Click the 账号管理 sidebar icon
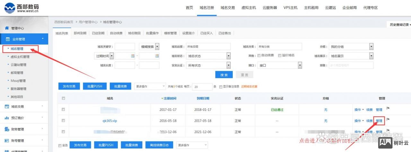Viewport: 411px width, 152px height. pyautogui.click(x=7, y=140)
